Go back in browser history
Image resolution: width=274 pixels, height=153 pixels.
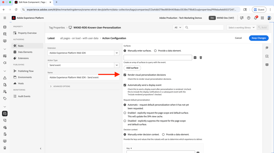4,10
